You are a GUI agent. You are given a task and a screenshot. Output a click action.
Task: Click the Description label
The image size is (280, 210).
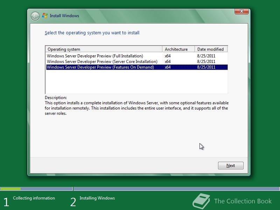56,98
